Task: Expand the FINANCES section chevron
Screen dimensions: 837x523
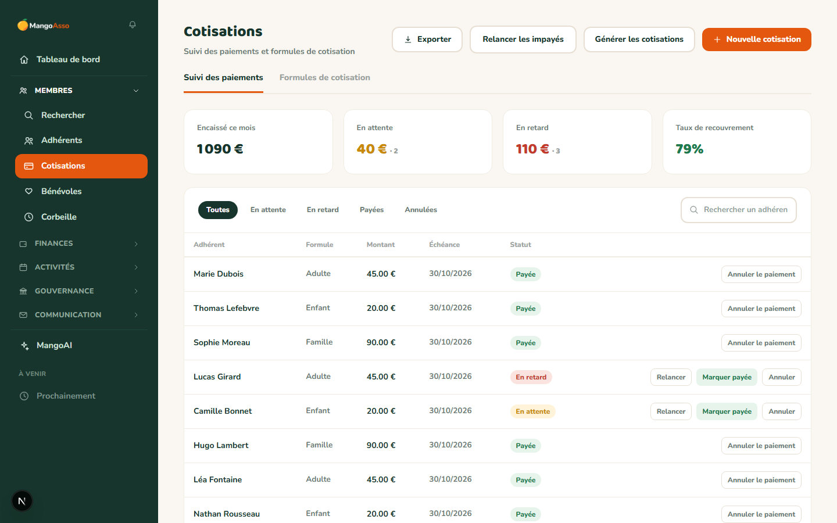Action: coord(136,243)
